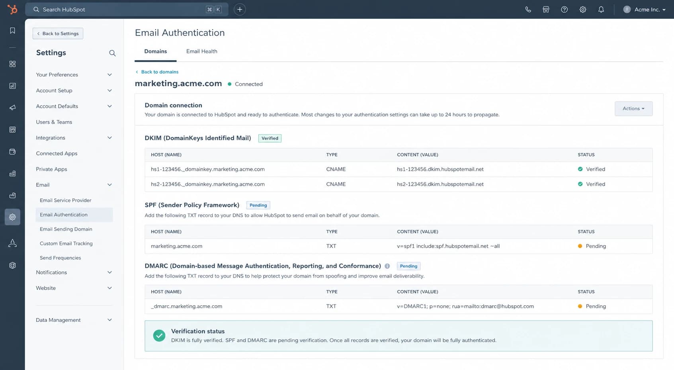Open marketing megaphone icon

[x=12, y=108]
